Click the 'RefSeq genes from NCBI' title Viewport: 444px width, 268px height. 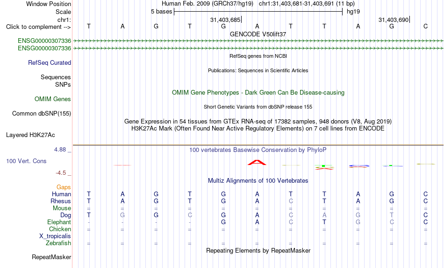pyautogui.click(x=258, y=56)
